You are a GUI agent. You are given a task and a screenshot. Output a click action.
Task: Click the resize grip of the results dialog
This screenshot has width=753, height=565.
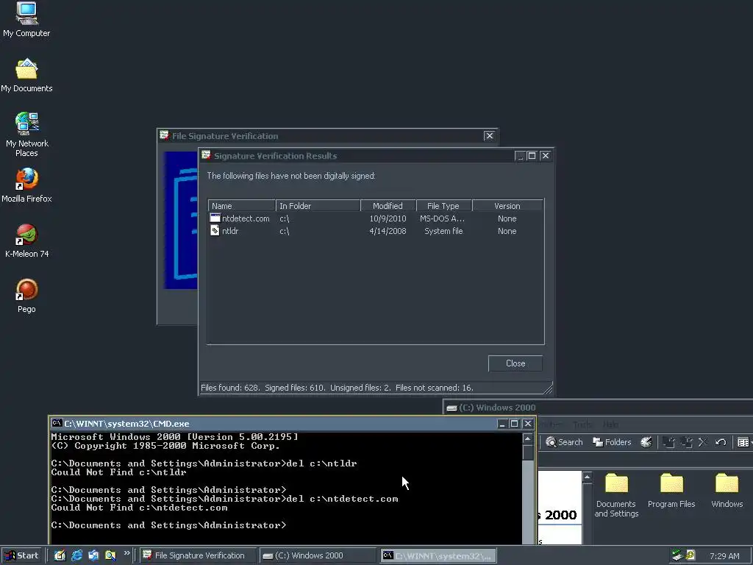tap(548, 388)
